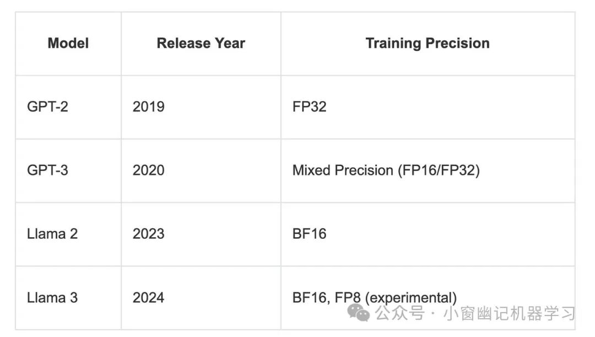Click the Training Precision column header
595x337 pixels.
[x=428, y=44]
